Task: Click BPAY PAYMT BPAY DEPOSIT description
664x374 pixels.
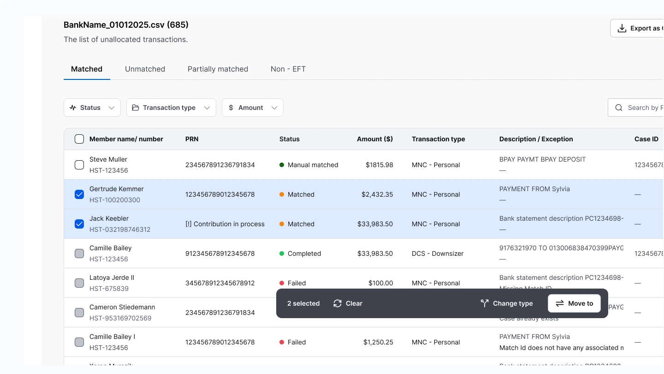Action: (x=543, y=159)
